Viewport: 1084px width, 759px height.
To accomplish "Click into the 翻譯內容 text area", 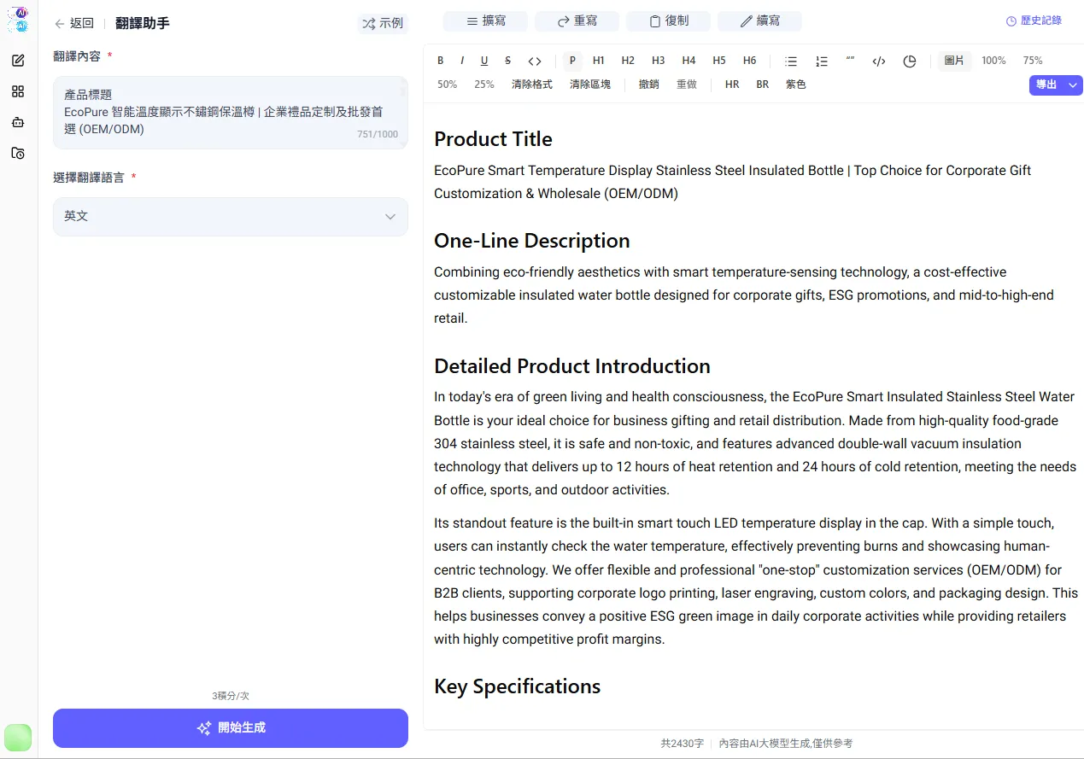I will 231,113.
